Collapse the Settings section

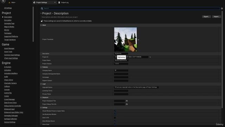[x=41, y=108]
